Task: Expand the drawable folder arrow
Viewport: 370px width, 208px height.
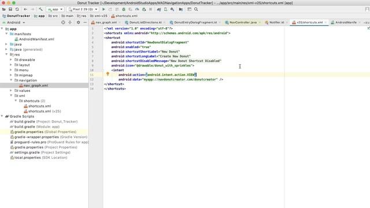Action: 11,60
